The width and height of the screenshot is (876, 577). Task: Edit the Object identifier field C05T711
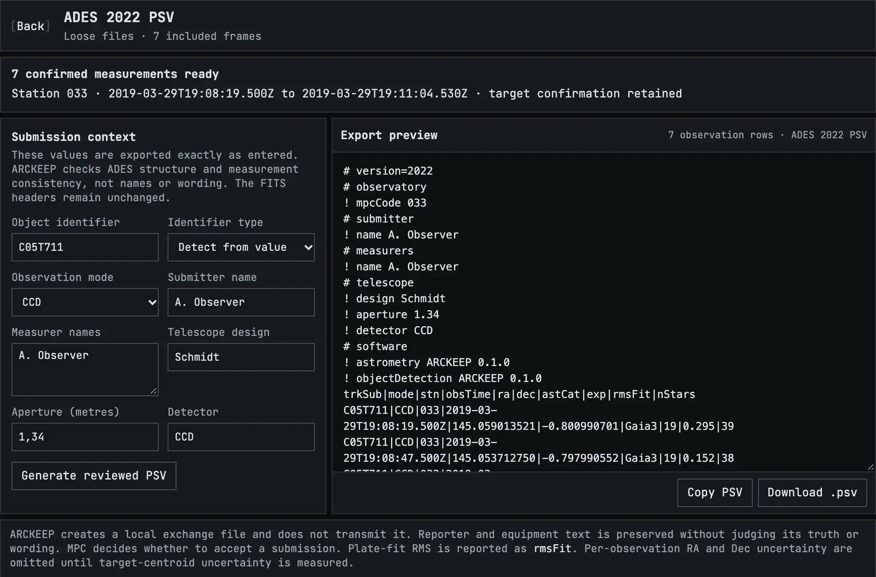[x=85, y=247]
